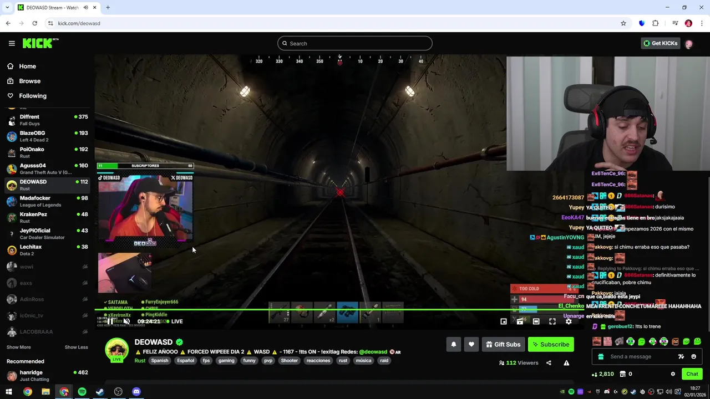
Task: Share the stream via share icon
Action: (x=549, y=363)
